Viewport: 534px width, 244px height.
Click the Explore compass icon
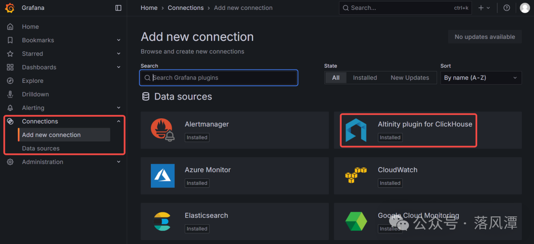[x=10, y=81]
